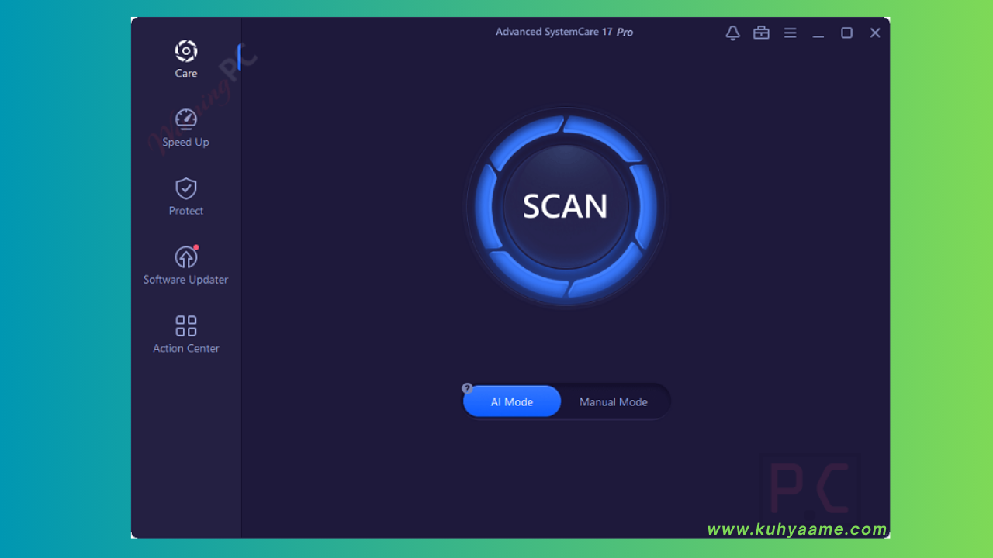This screenshot has width=993, height=558.
Task: Open the toolbox briefcase icon
Action: coord(761,33)
